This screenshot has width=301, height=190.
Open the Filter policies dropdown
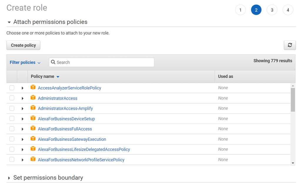pos(25,63)
